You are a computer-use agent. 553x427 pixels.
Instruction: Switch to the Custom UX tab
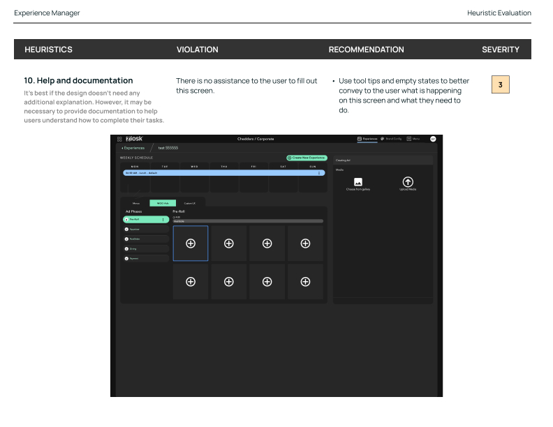pos(190,203)
